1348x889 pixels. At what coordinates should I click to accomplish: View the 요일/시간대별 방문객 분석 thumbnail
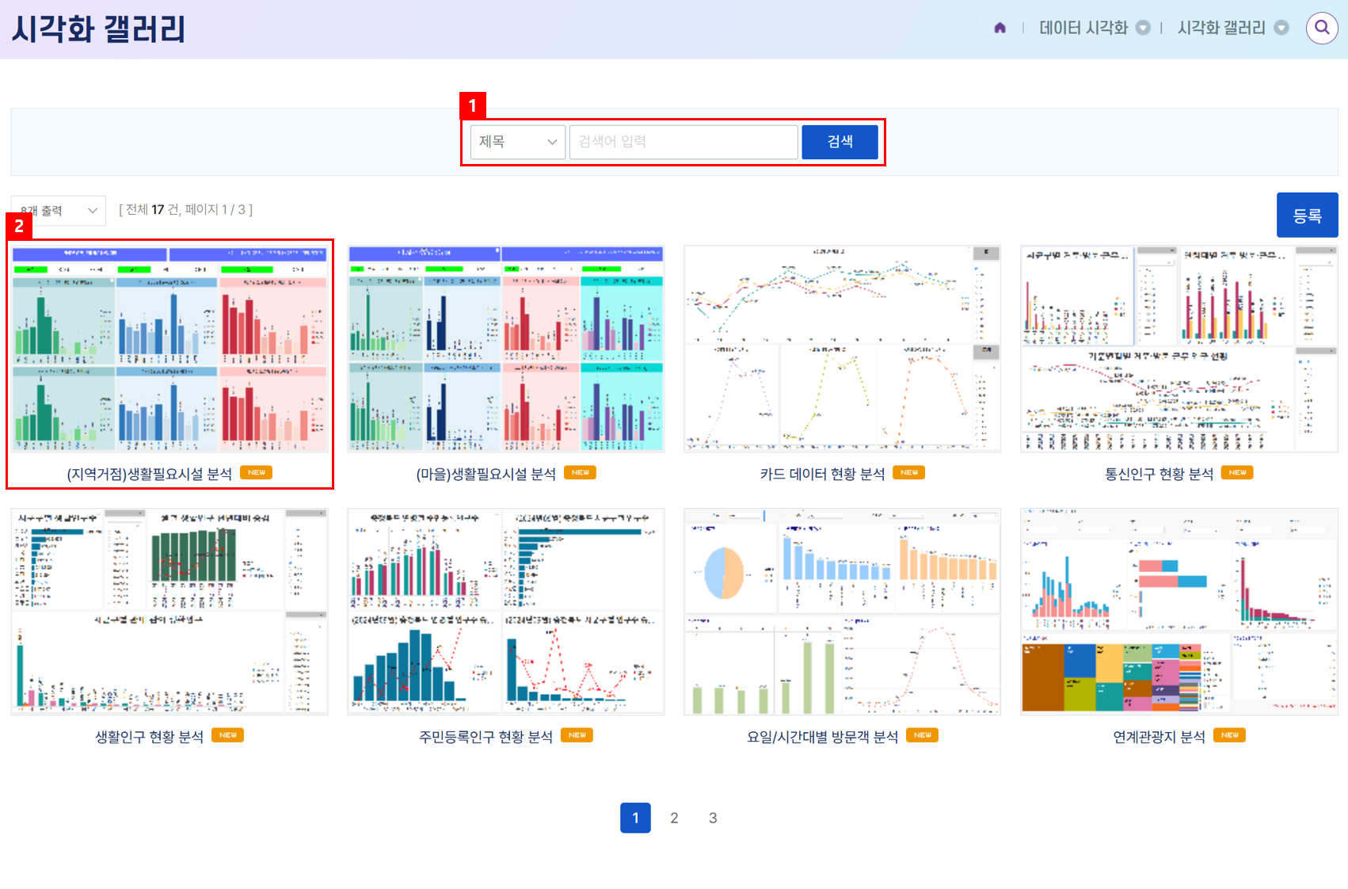842,612
